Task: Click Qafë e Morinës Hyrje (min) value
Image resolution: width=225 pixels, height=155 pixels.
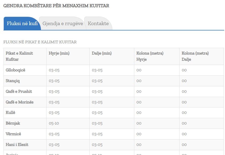Action: tap(54, 102)
